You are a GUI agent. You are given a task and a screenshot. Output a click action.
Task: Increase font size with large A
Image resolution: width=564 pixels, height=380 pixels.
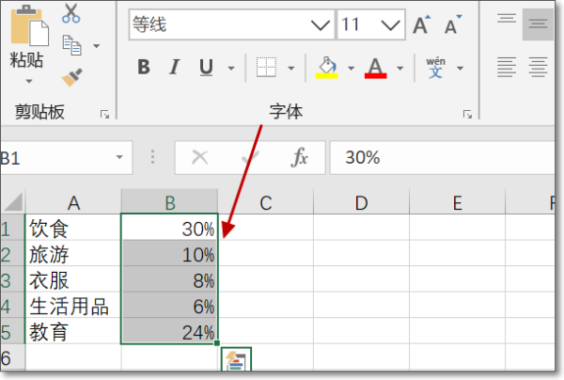(x=421, y=24)
